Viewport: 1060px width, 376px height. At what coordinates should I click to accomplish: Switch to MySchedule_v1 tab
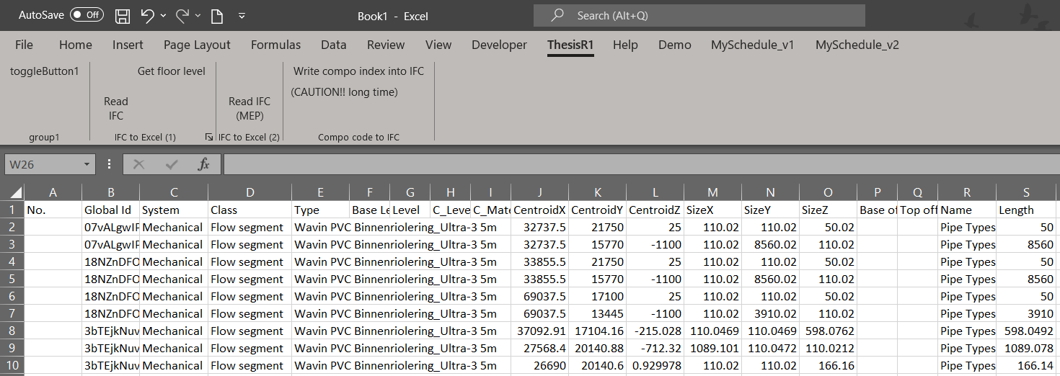coord(752,45)
